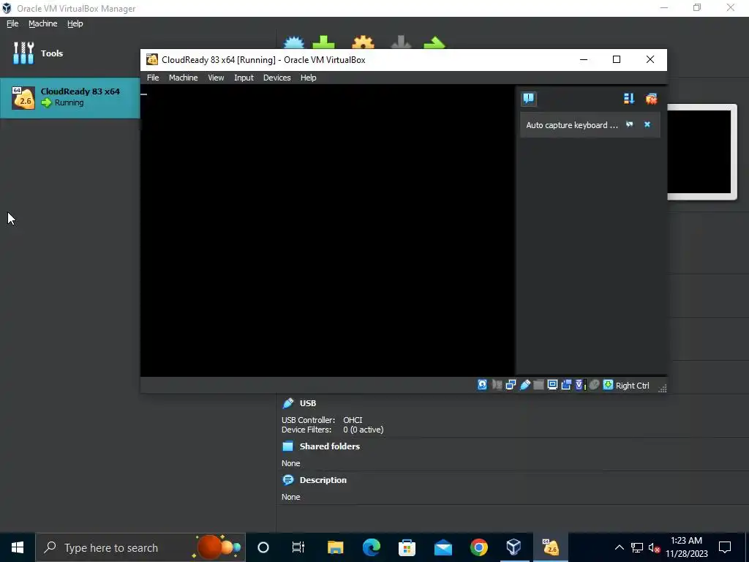Viewport: 749px width, 562px height.
Task: Open File menu in VirtualBox Manager
Action: 12,23
